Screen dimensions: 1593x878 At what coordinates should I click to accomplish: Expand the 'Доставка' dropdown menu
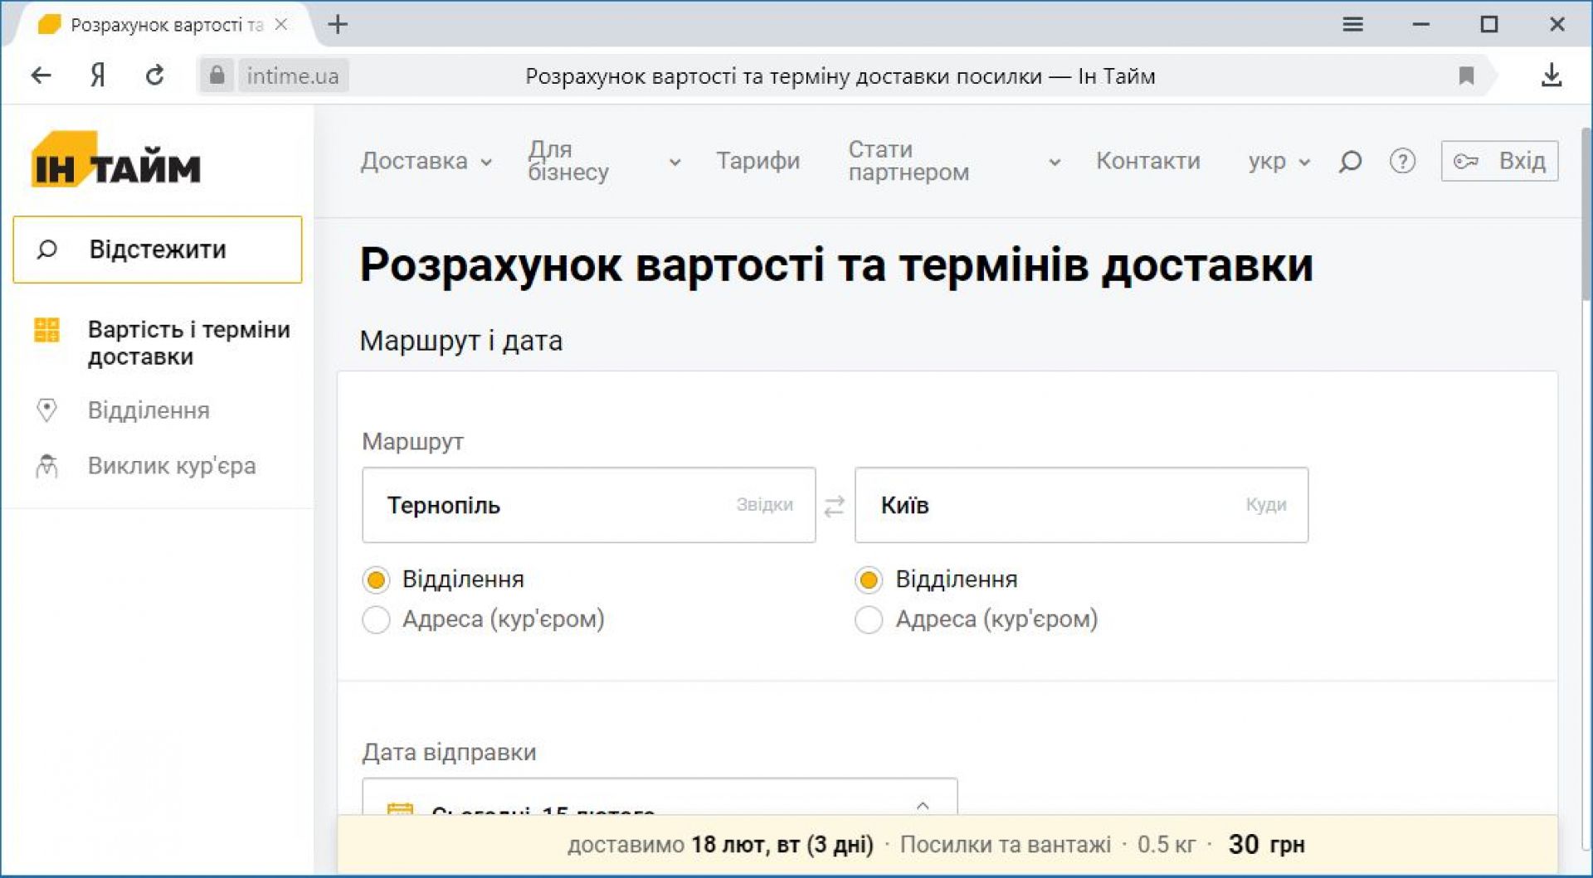[x=426, y=161]
